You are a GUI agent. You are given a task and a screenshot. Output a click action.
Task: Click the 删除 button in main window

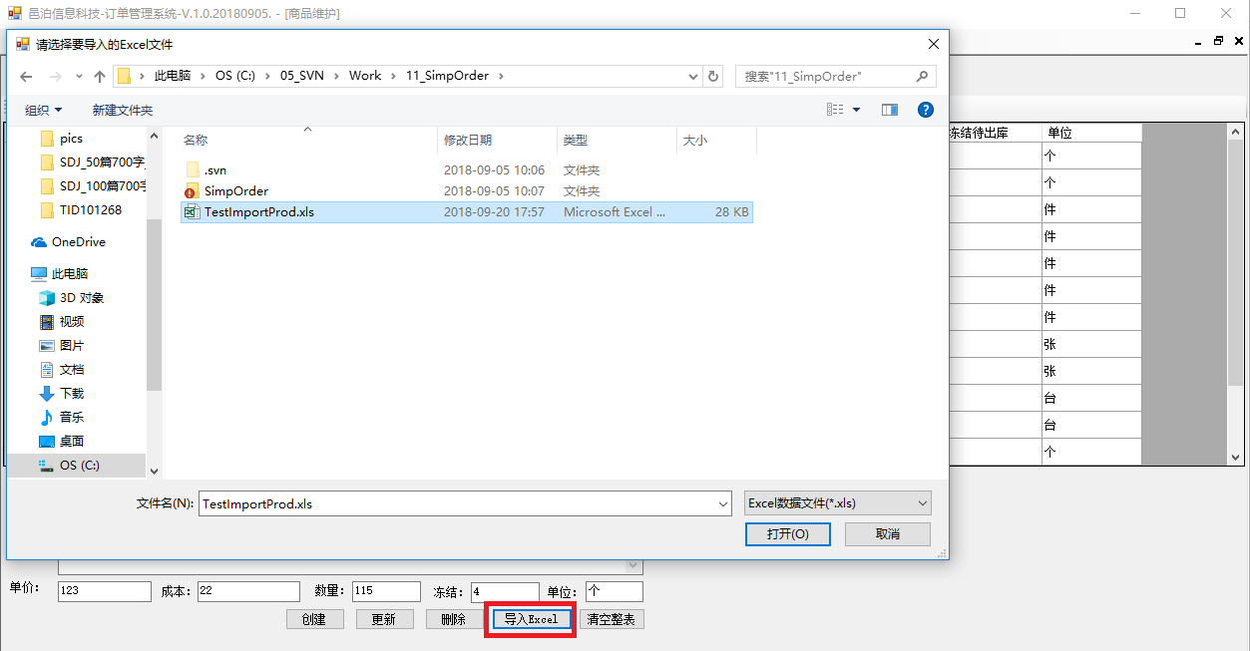pos(454,619)
